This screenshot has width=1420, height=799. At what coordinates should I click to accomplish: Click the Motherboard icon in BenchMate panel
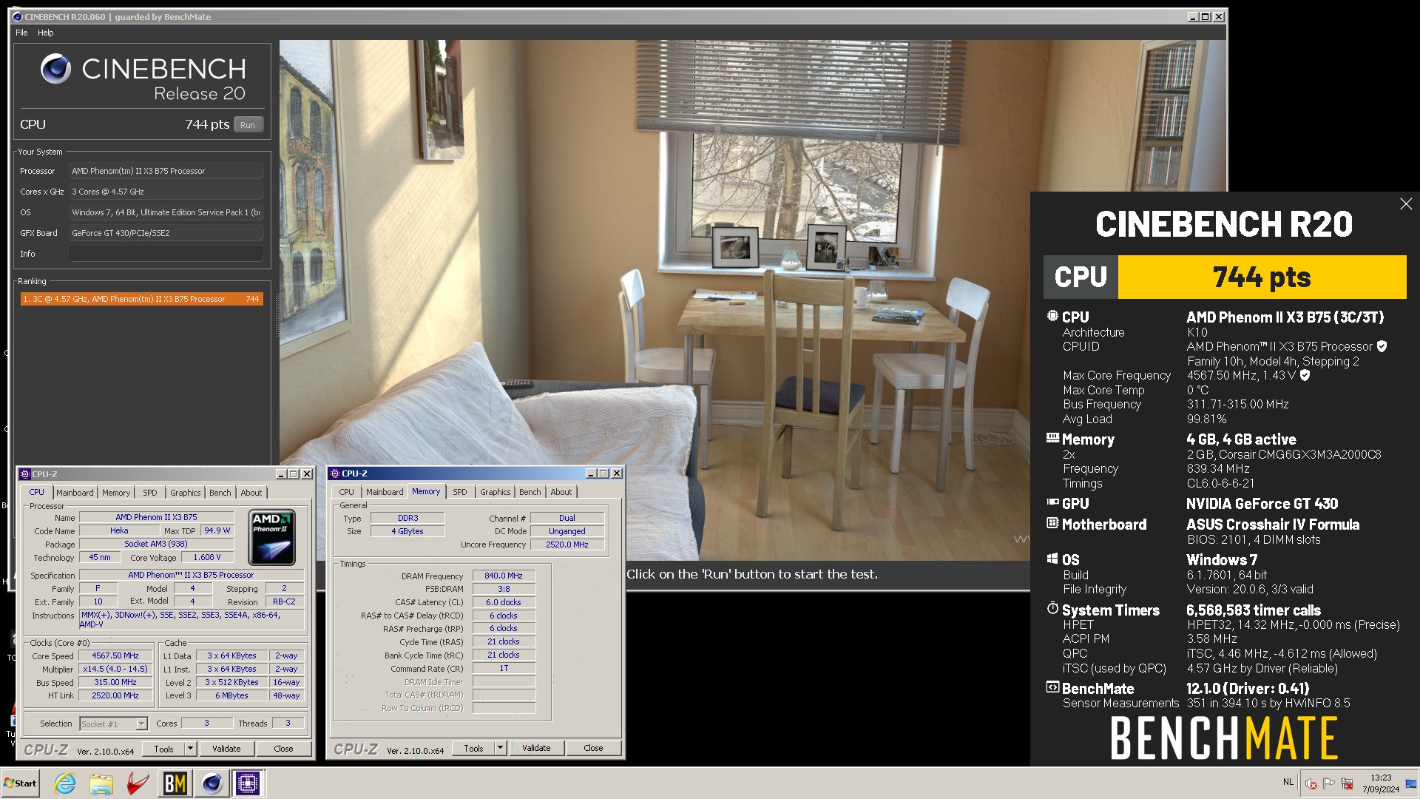click(x=1052, y=523)
